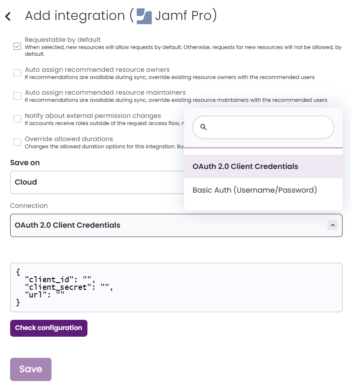Collapse the Connection dropdown using its chevron icon
The width and height of the screenshot is (351, 384).
click(333, 225)
